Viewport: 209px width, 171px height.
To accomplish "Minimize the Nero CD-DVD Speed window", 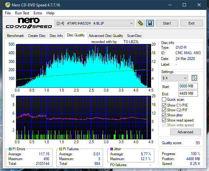I will (x=170, y=5).
